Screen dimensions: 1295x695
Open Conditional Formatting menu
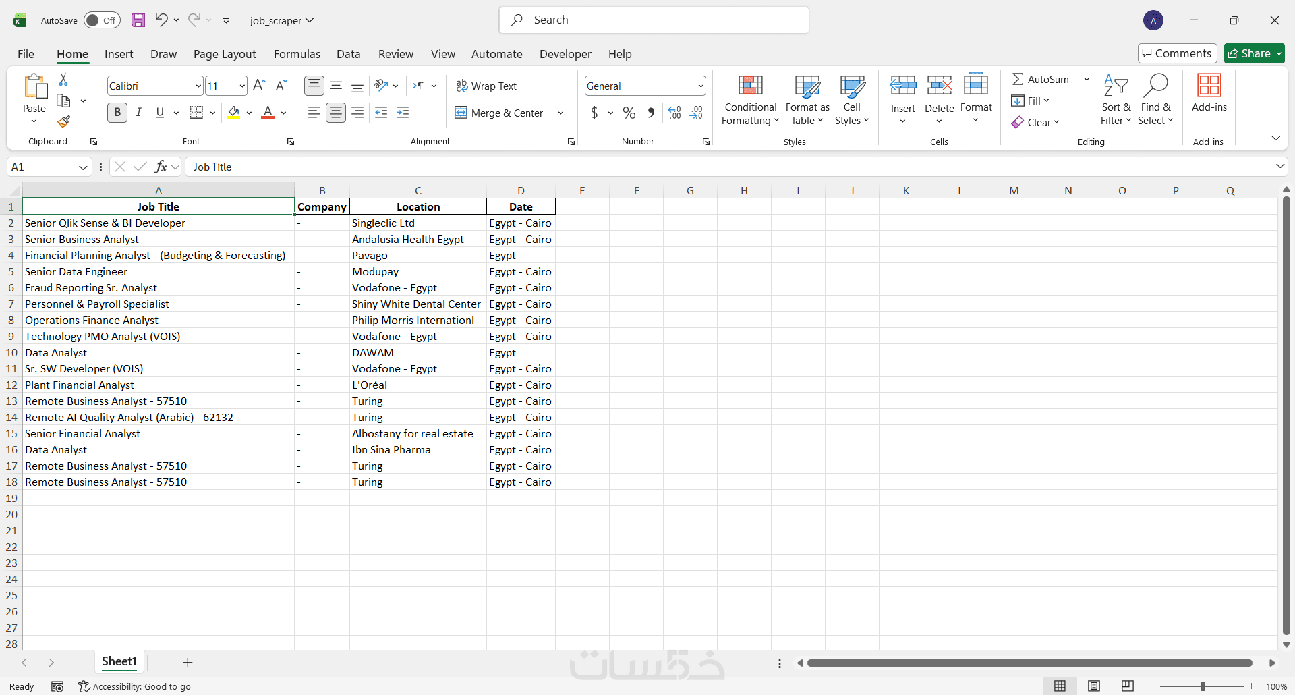[x=751, y=100]
